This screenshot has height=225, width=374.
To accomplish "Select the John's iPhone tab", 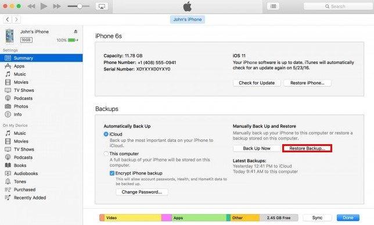I will pos(188,19).
